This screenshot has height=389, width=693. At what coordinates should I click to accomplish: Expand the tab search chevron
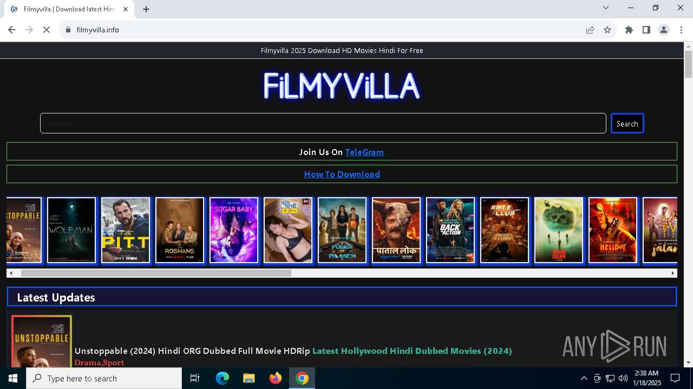point(606,8)
